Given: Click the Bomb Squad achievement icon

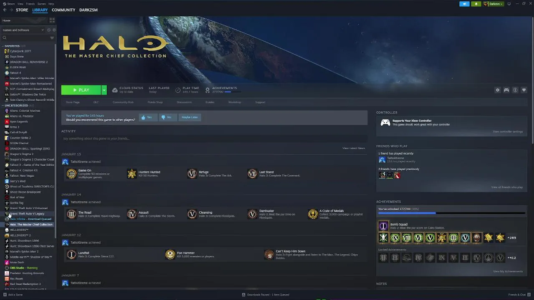Looking at the screenshot, I should tap(383, 226).
